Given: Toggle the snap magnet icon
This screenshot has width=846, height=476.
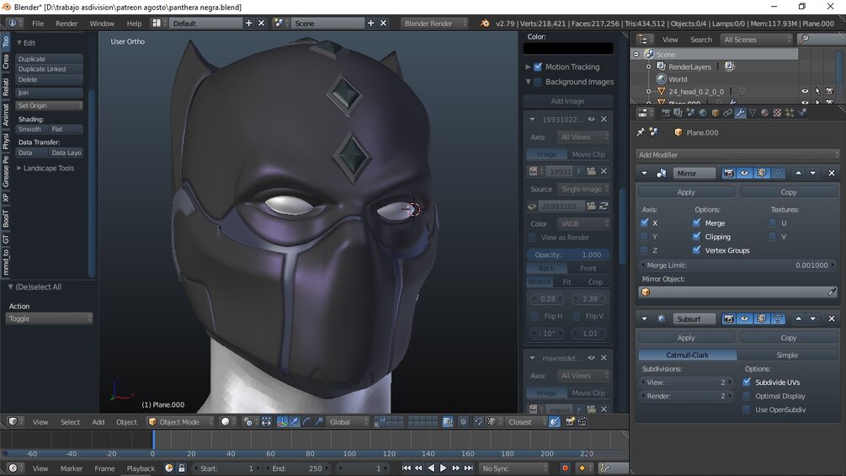Looking at the screenshot, I should tap(479, 422).
